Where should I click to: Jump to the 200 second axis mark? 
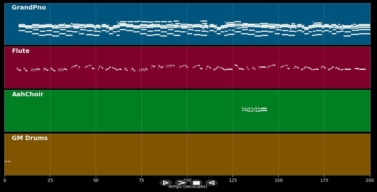coord(369,180)
